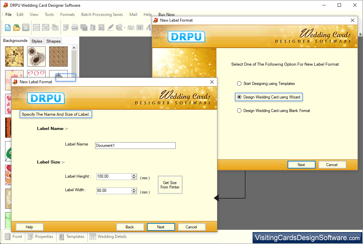
Task: Open the Edit menu
Action: pos(20,14)
